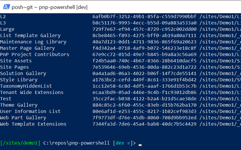The height and width of the screenshot is (150, 241).
Task: Click the 'Master Page Gallery' list title
Action: 27,48
